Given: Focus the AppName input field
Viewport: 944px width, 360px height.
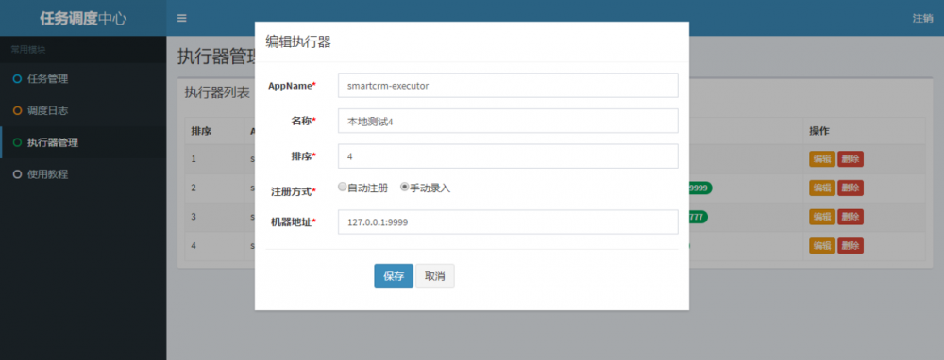Looking at the screenshot, I should coord(508,86).
